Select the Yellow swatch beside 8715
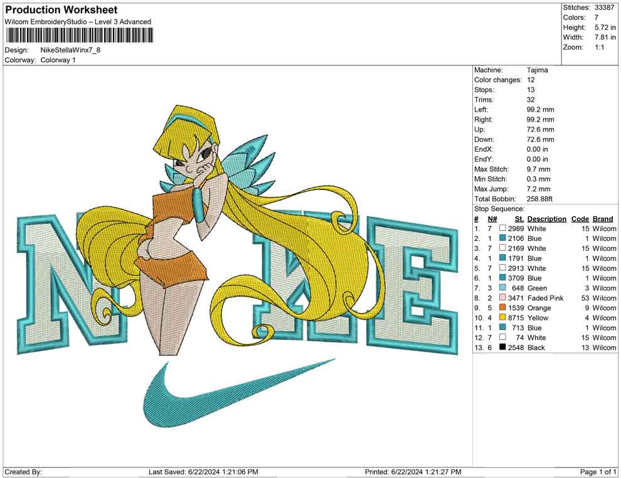621x478 pixels. [x=502, y=317]
